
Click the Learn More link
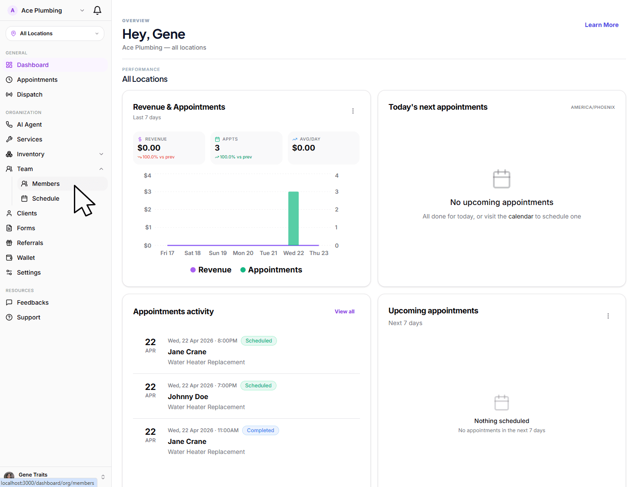click(601, 25)
